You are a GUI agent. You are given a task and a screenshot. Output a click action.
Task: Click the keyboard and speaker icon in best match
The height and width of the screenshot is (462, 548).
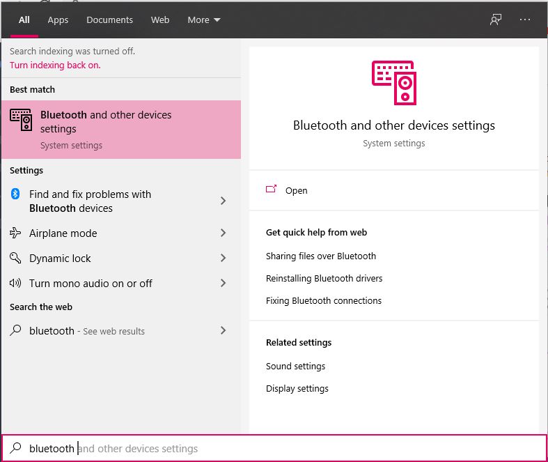tap(21, 120)
